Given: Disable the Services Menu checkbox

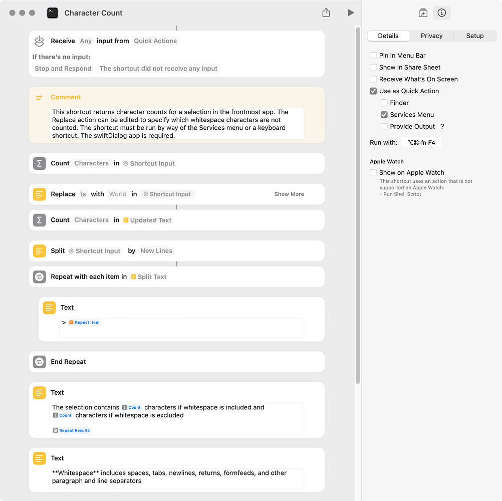Looking at the screenshot, I should [x=384, y=114].
